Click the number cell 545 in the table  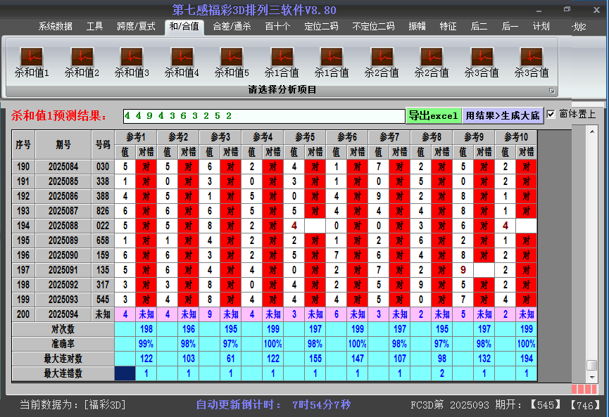click(103, 300)
